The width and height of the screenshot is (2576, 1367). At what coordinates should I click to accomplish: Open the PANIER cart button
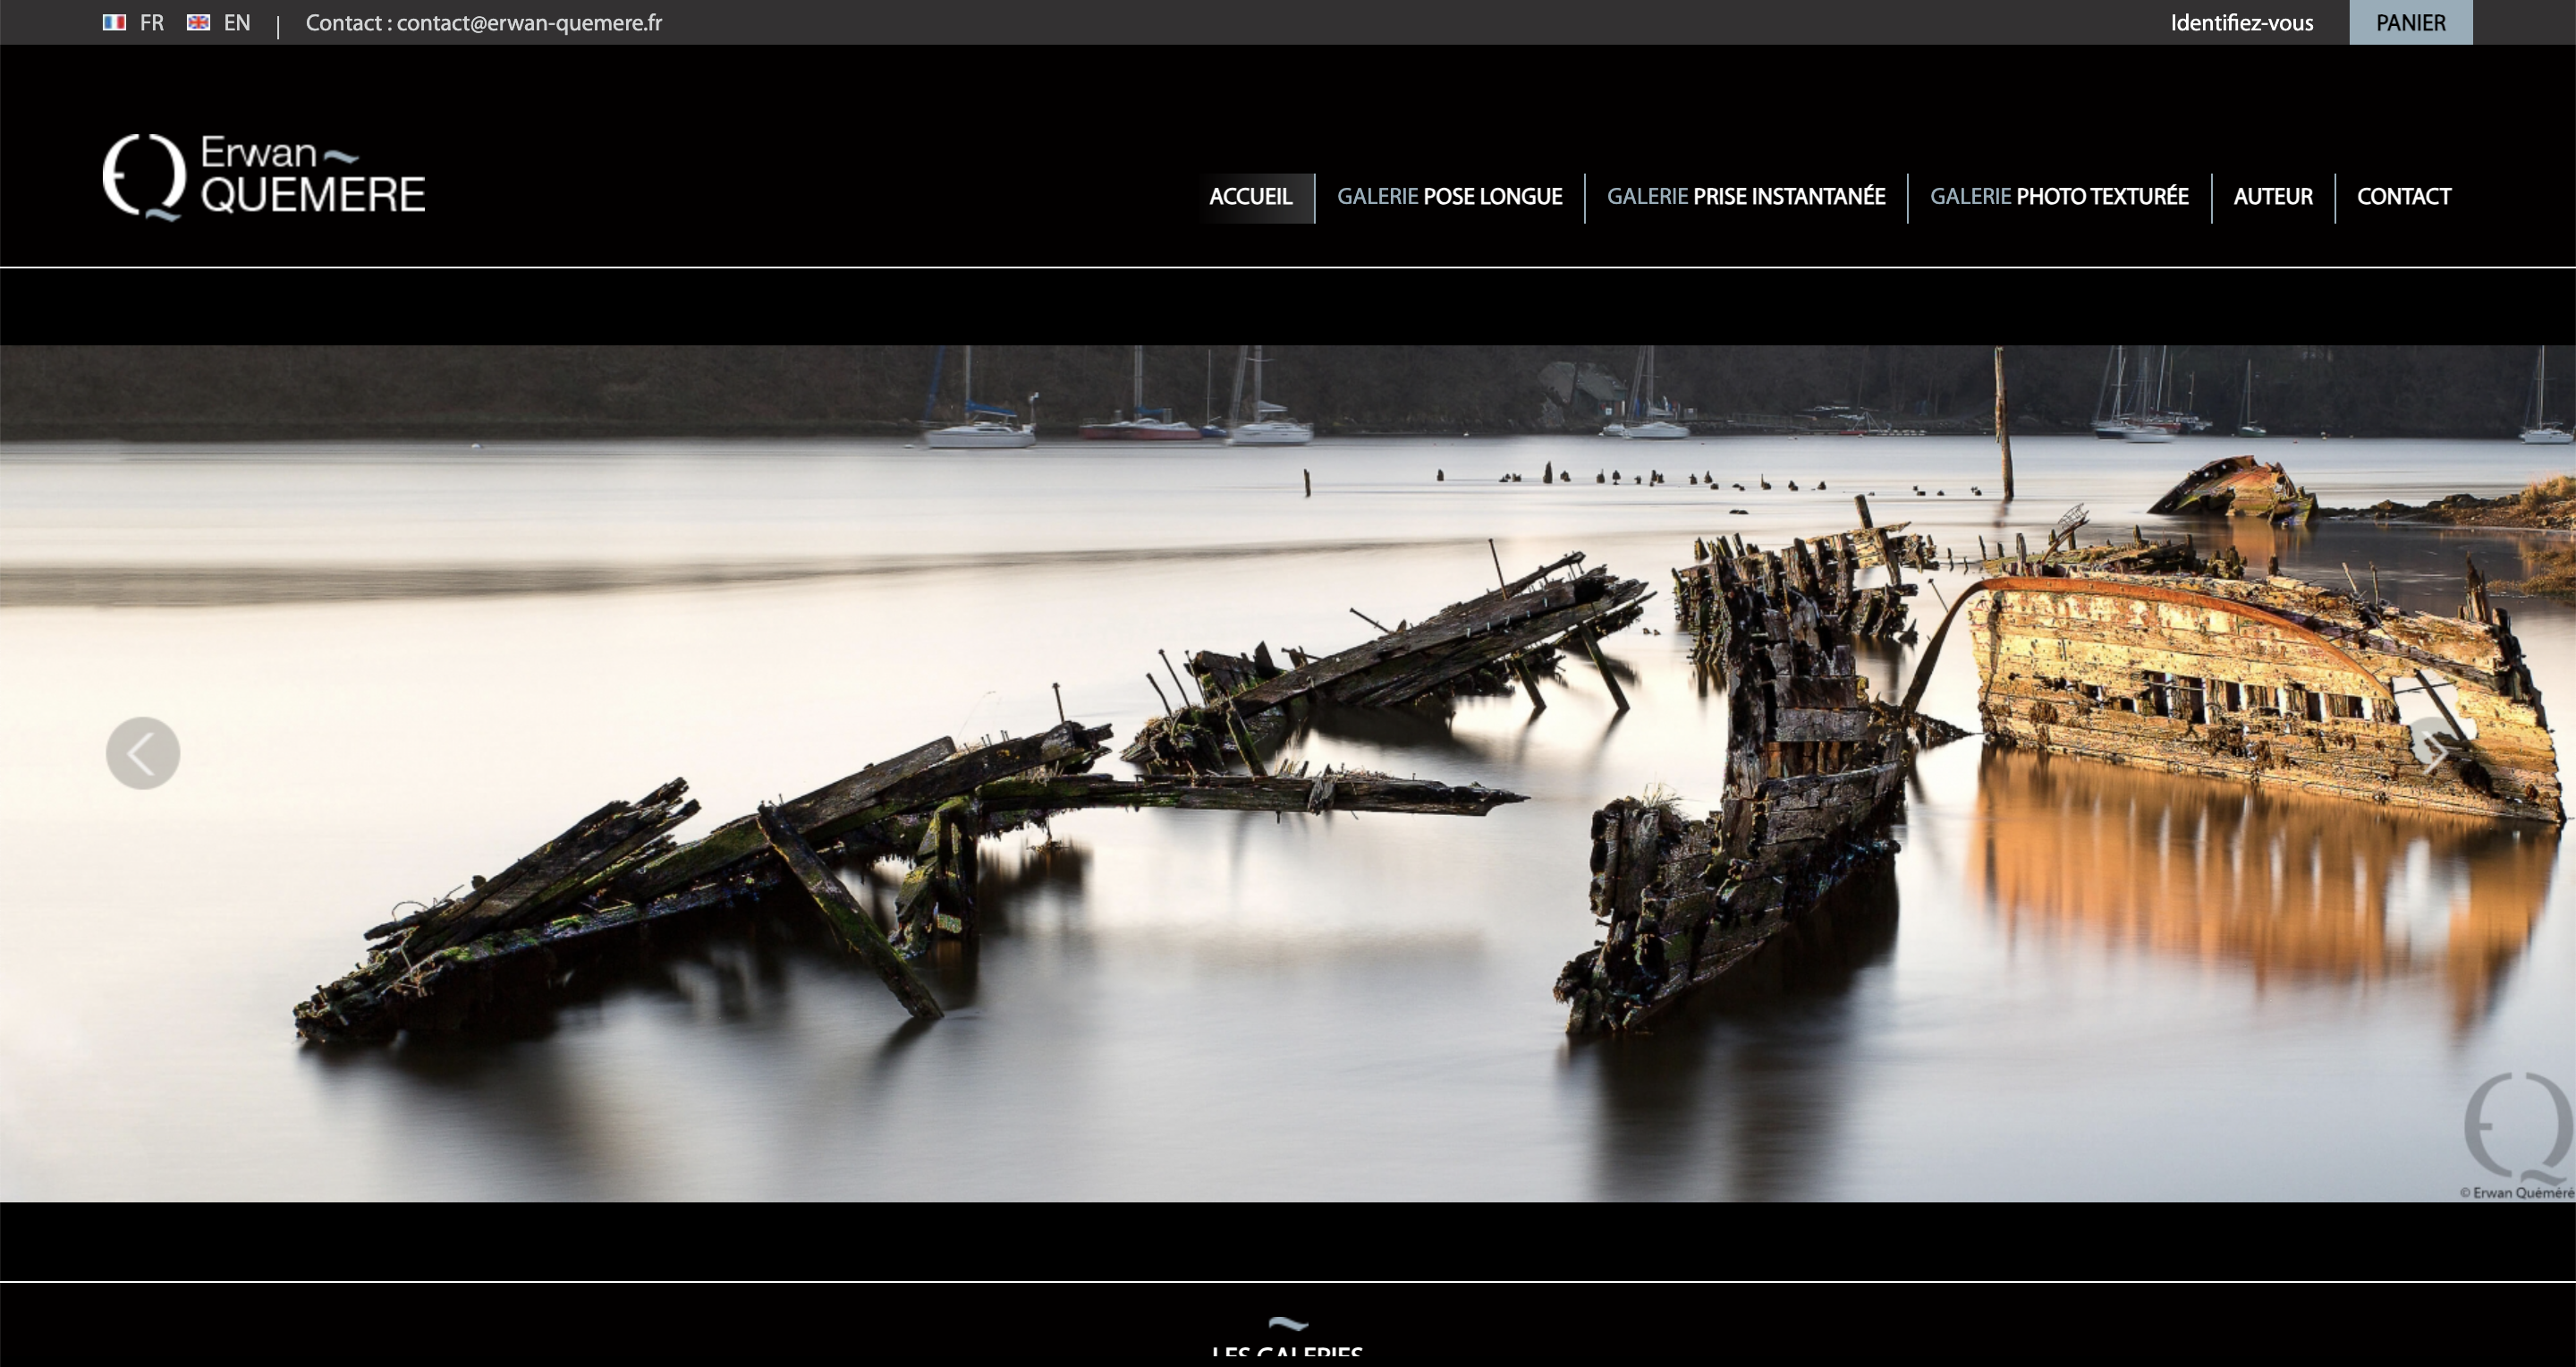point(2410,22)
